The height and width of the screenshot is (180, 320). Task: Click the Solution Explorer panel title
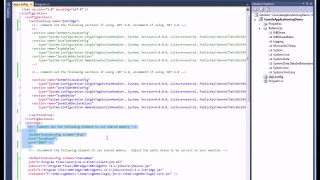262,4
